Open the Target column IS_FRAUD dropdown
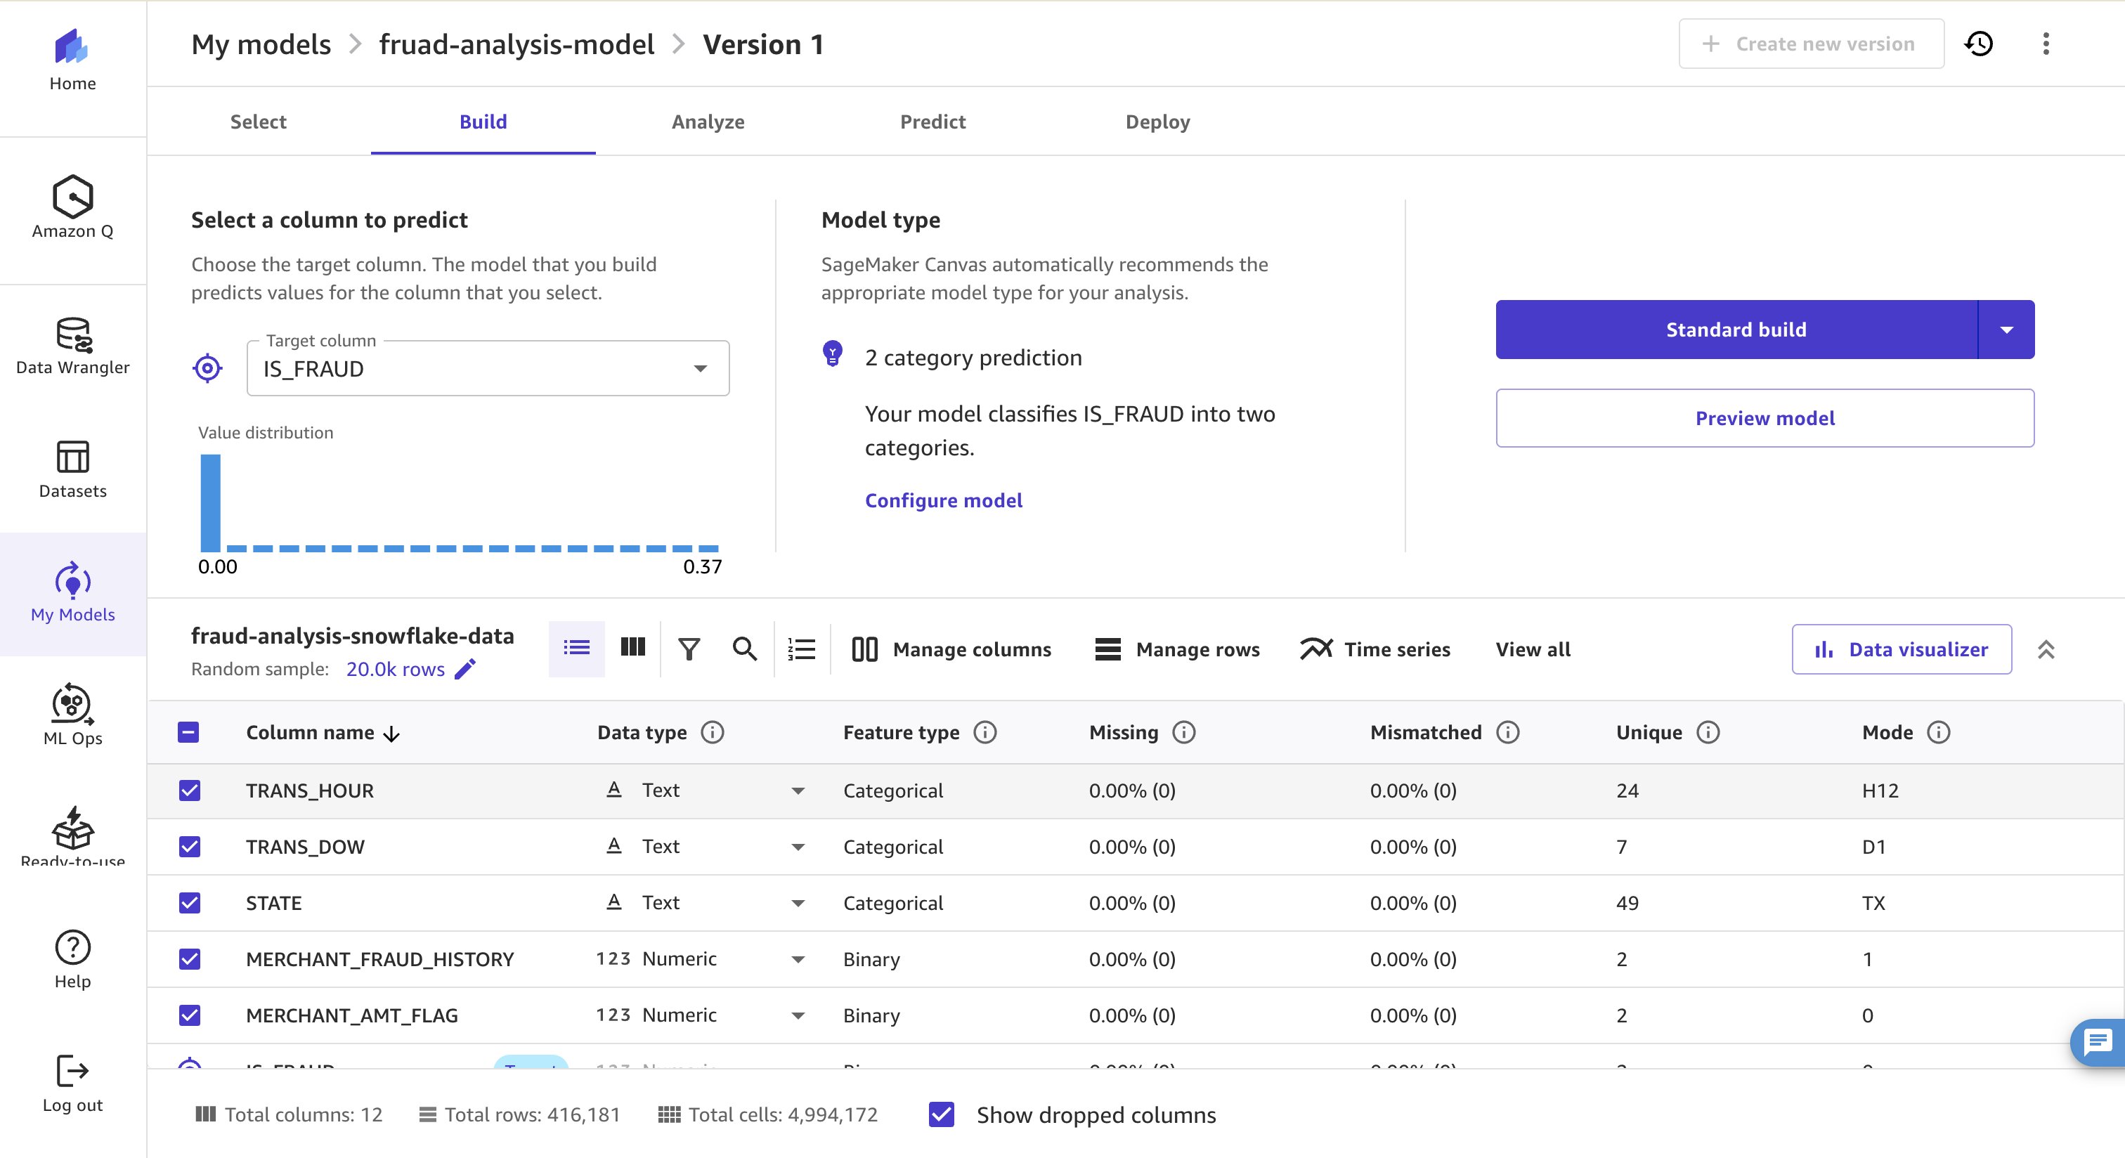Image resolution: width=2125 pixels, height=1158 pixels. point(488,368)
